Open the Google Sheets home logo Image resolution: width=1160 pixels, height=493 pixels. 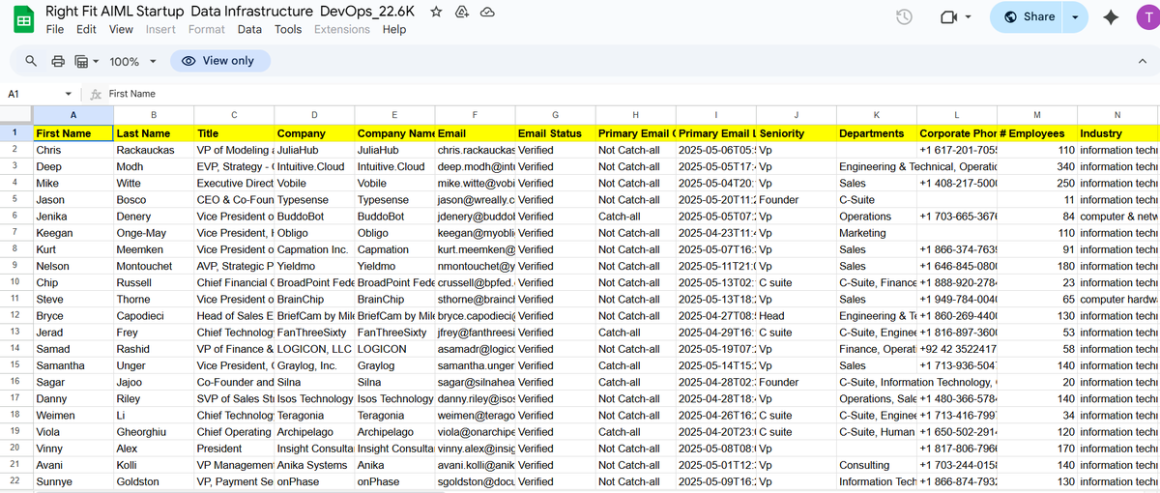coord(22,20)
